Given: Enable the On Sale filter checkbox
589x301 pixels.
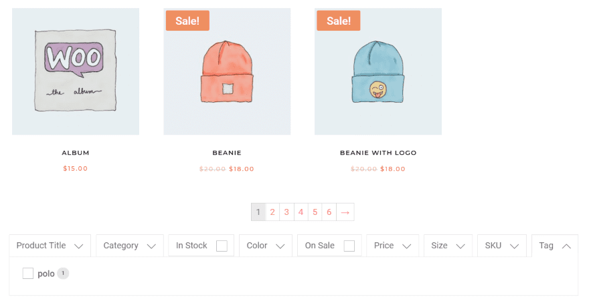Looking at the screenshot, I should 349,246.
